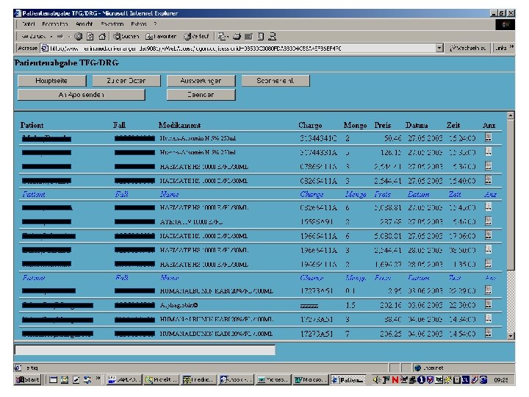Open the Anz icon for the 22:29 row
This screenshot has width=529, height=397.
coord(488,290)
